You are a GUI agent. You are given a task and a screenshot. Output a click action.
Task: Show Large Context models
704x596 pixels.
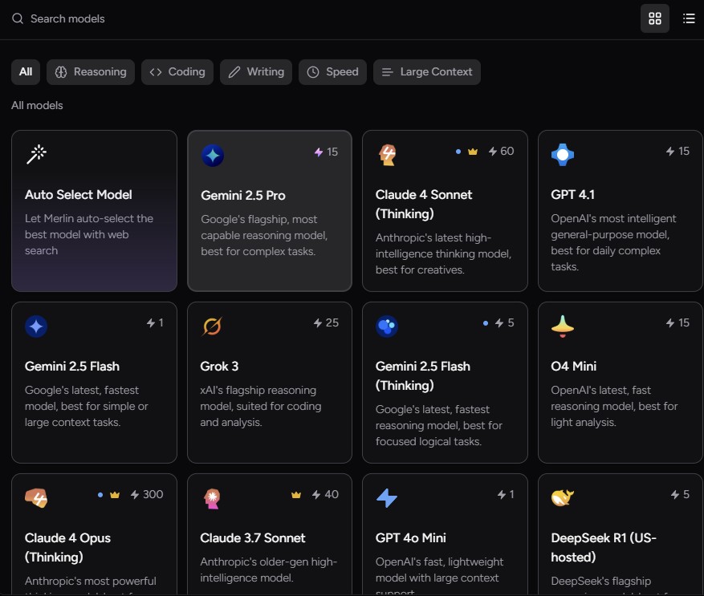pos(427,71)
